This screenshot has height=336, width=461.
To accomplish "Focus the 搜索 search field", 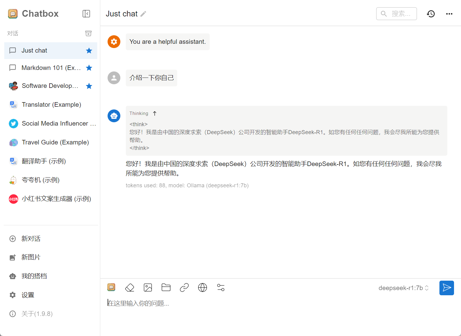I will tap(396, 14).
